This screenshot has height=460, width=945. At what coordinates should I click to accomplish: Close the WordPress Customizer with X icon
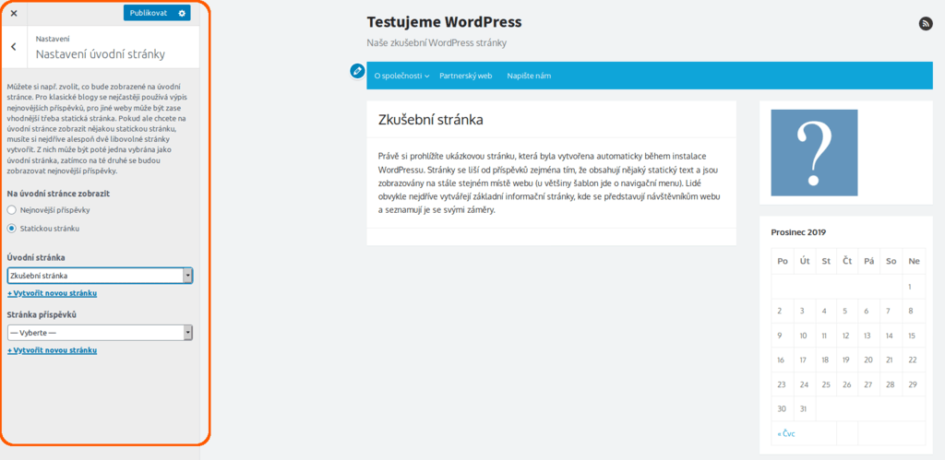14,13
